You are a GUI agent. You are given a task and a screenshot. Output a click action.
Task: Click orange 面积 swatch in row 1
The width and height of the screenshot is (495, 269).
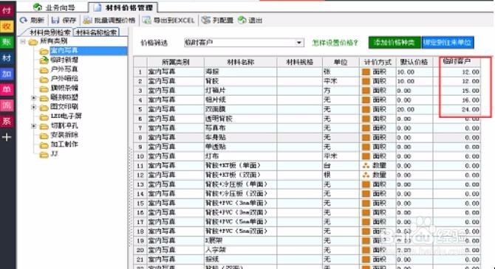pos(366,71)
